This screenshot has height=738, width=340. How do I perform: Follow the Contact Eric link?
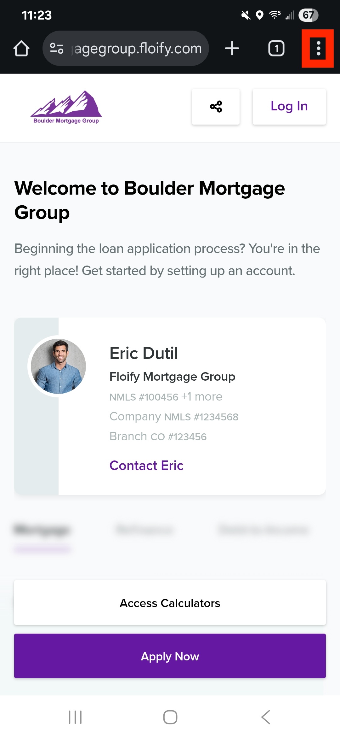tap(146, 466)
